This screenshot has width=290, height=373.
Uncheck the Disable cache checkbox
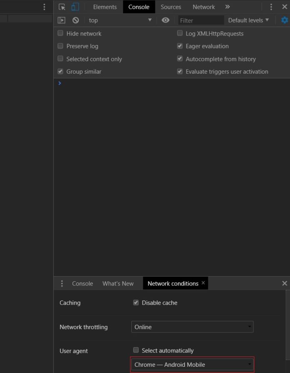click(x=136, y=303)
